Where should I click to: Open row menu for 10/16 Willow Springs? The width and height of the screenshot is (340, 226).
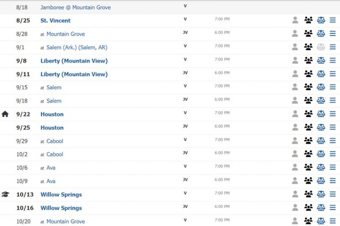332,207
